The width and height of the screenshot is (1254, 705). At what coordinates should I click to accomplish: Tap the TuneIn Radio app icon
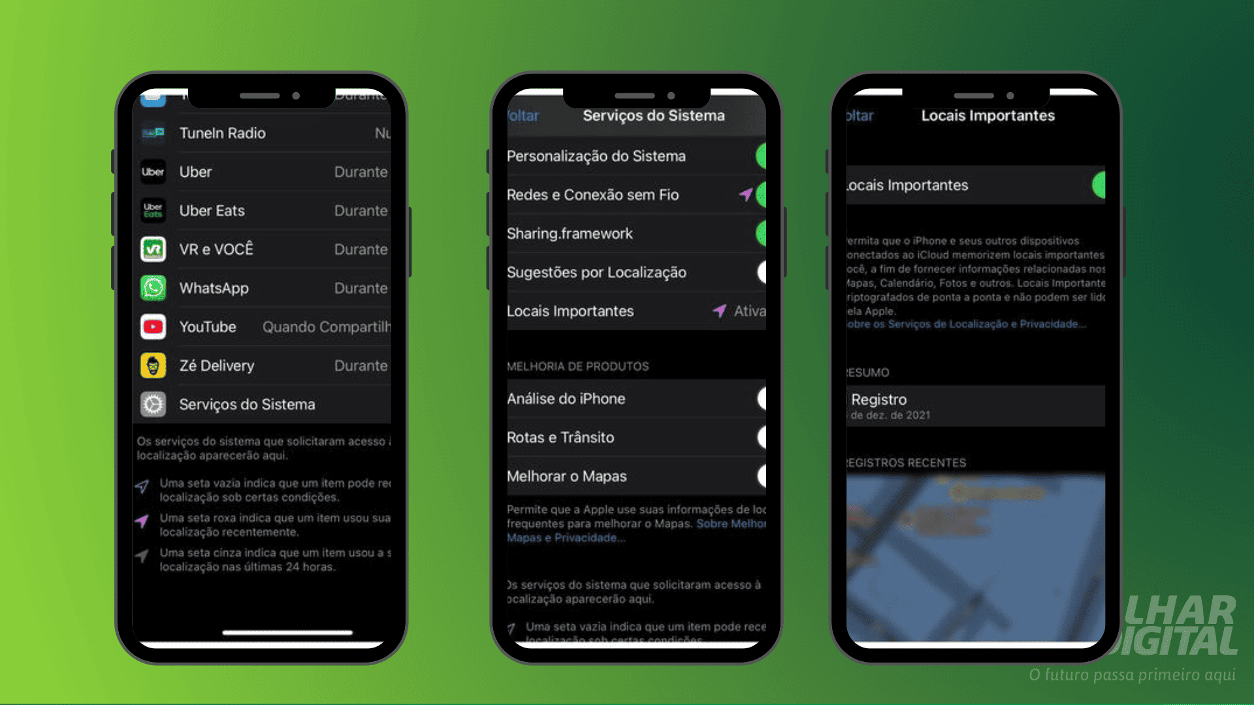[152, 133]
